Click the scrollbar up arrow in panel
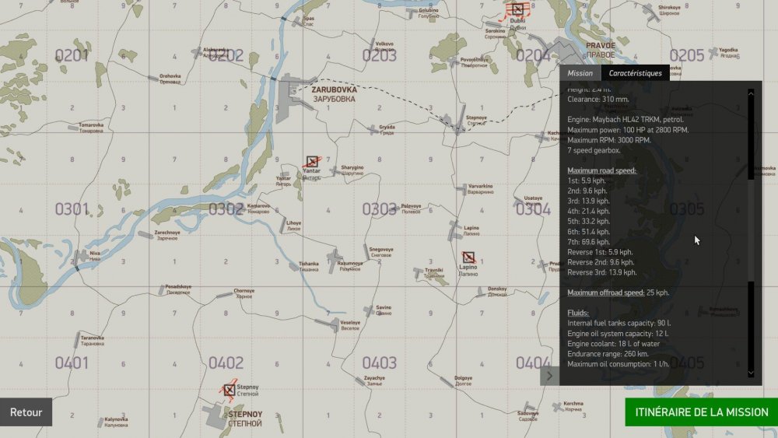The image size is (778, 438). tap(751, 93)
